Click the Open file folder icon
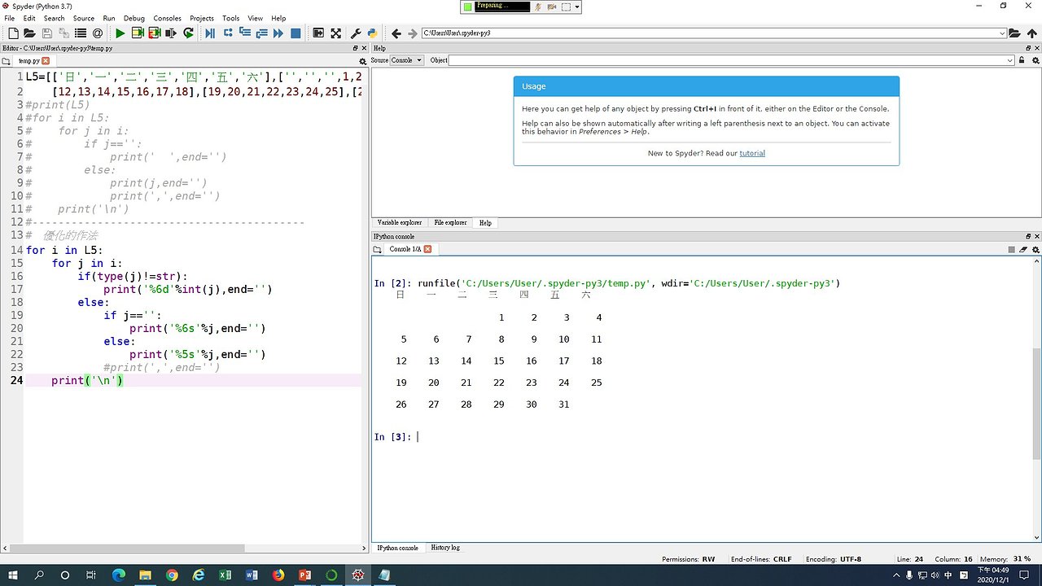 tap(29, 33)
